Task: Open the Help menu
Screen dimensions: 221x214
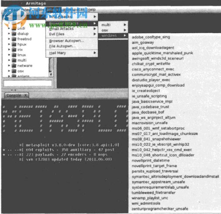Action: point(92,10)
